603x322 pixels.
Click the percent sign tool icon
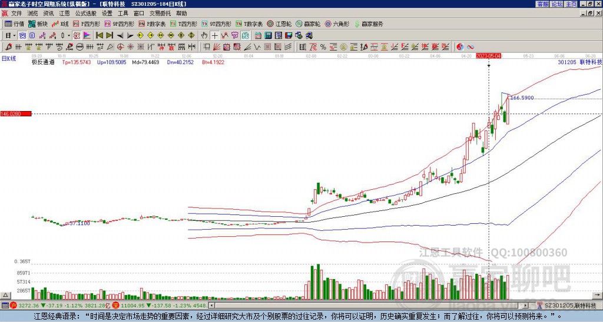(x=323, y=47)
